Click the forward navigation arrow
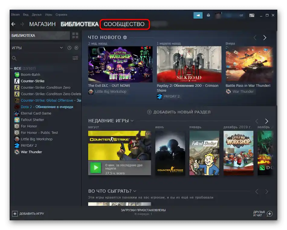 point(22,24)
